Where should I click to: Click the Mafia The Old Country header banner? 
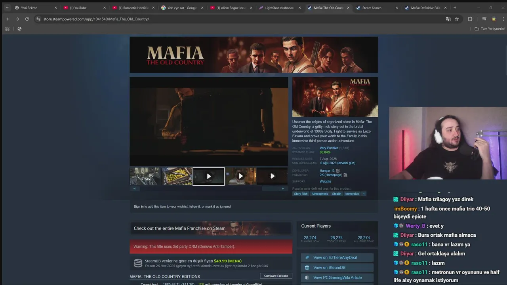click(x=253, y=55)
